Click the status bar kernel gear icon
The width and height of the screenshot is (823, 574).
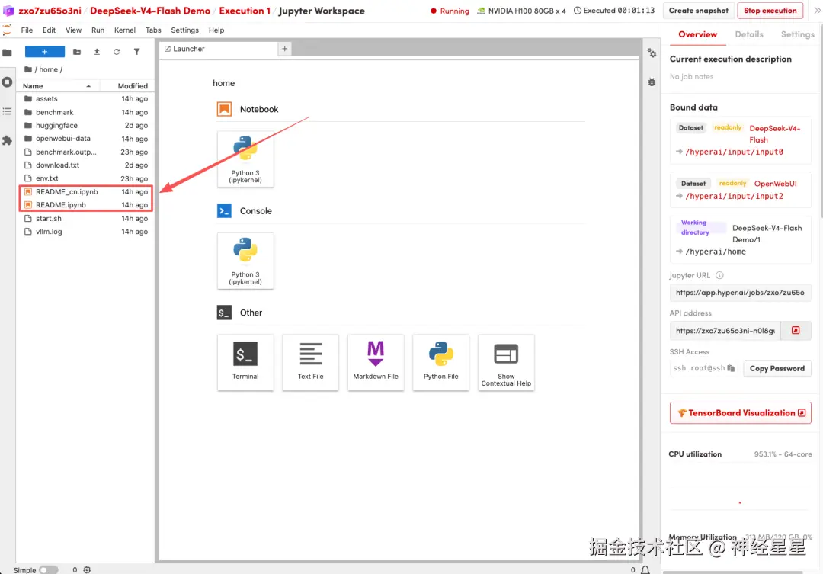click(87, 569)
